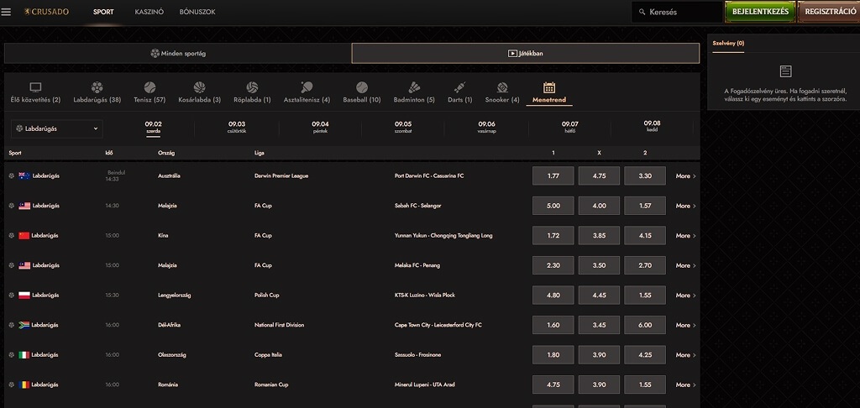Screen dimensions: 860x408
Task: Click the Poland flag in KTS-K Luzino row
Action: [24, 295]
